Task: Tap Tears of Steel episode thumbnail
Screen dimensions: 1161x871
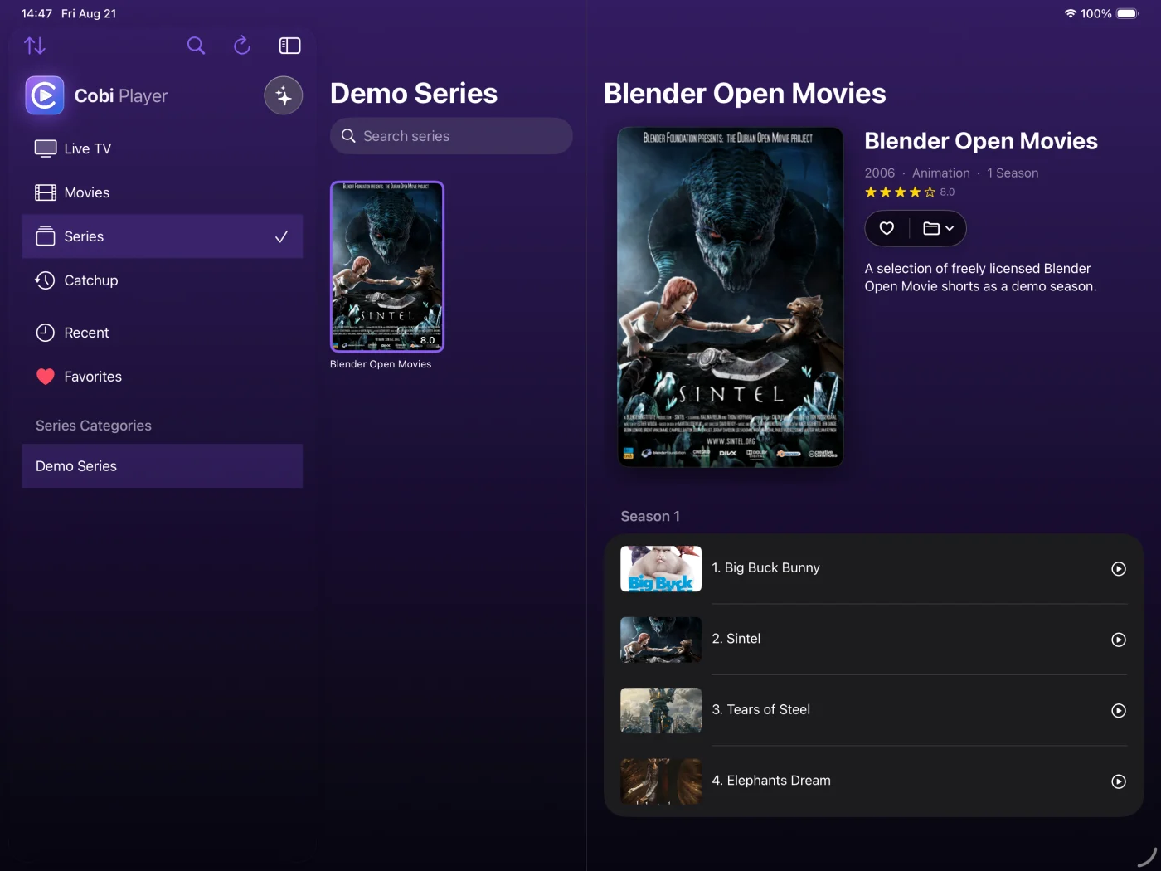Action: [661, 711]
